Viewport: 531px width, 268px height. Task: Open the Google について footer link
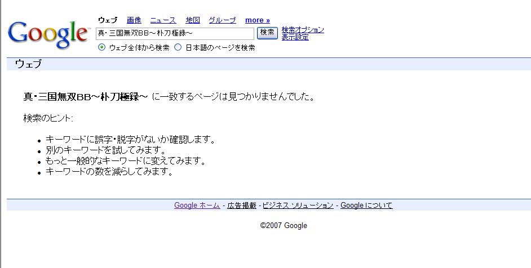[366, 205]
